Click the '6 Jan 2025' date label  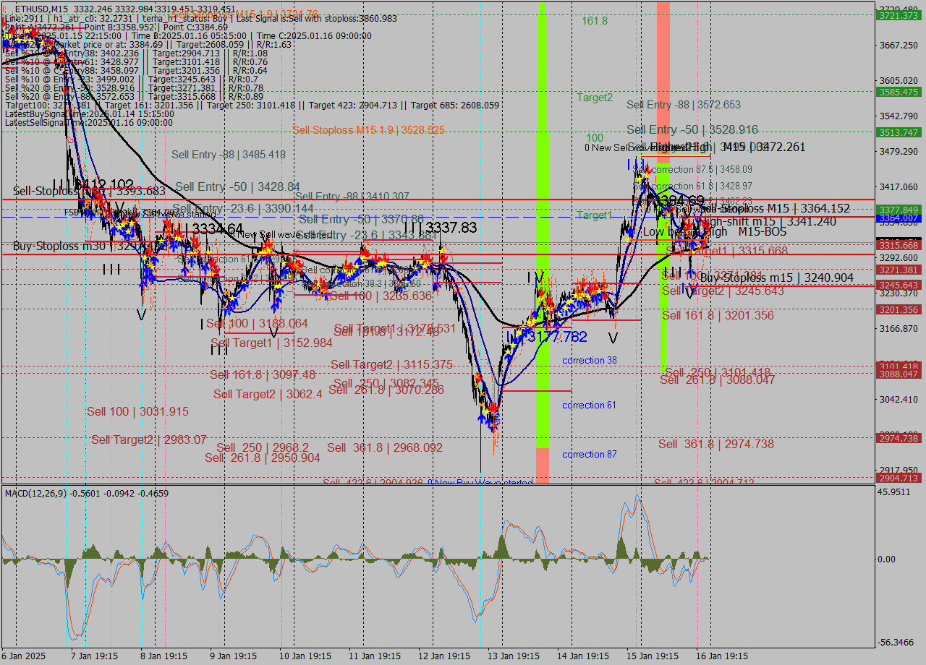click(24, 656)
